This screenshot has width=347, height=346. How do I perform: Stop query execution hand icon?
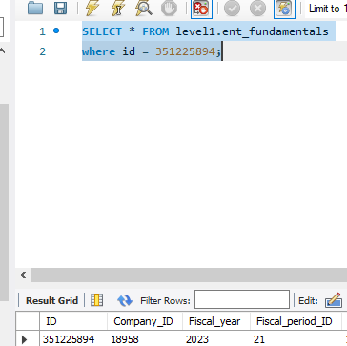pyautogui.click(x=169, y=9)
